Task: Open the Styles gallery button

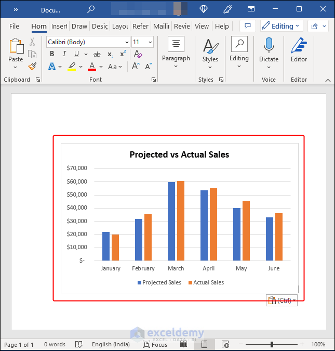Action: 210,53
